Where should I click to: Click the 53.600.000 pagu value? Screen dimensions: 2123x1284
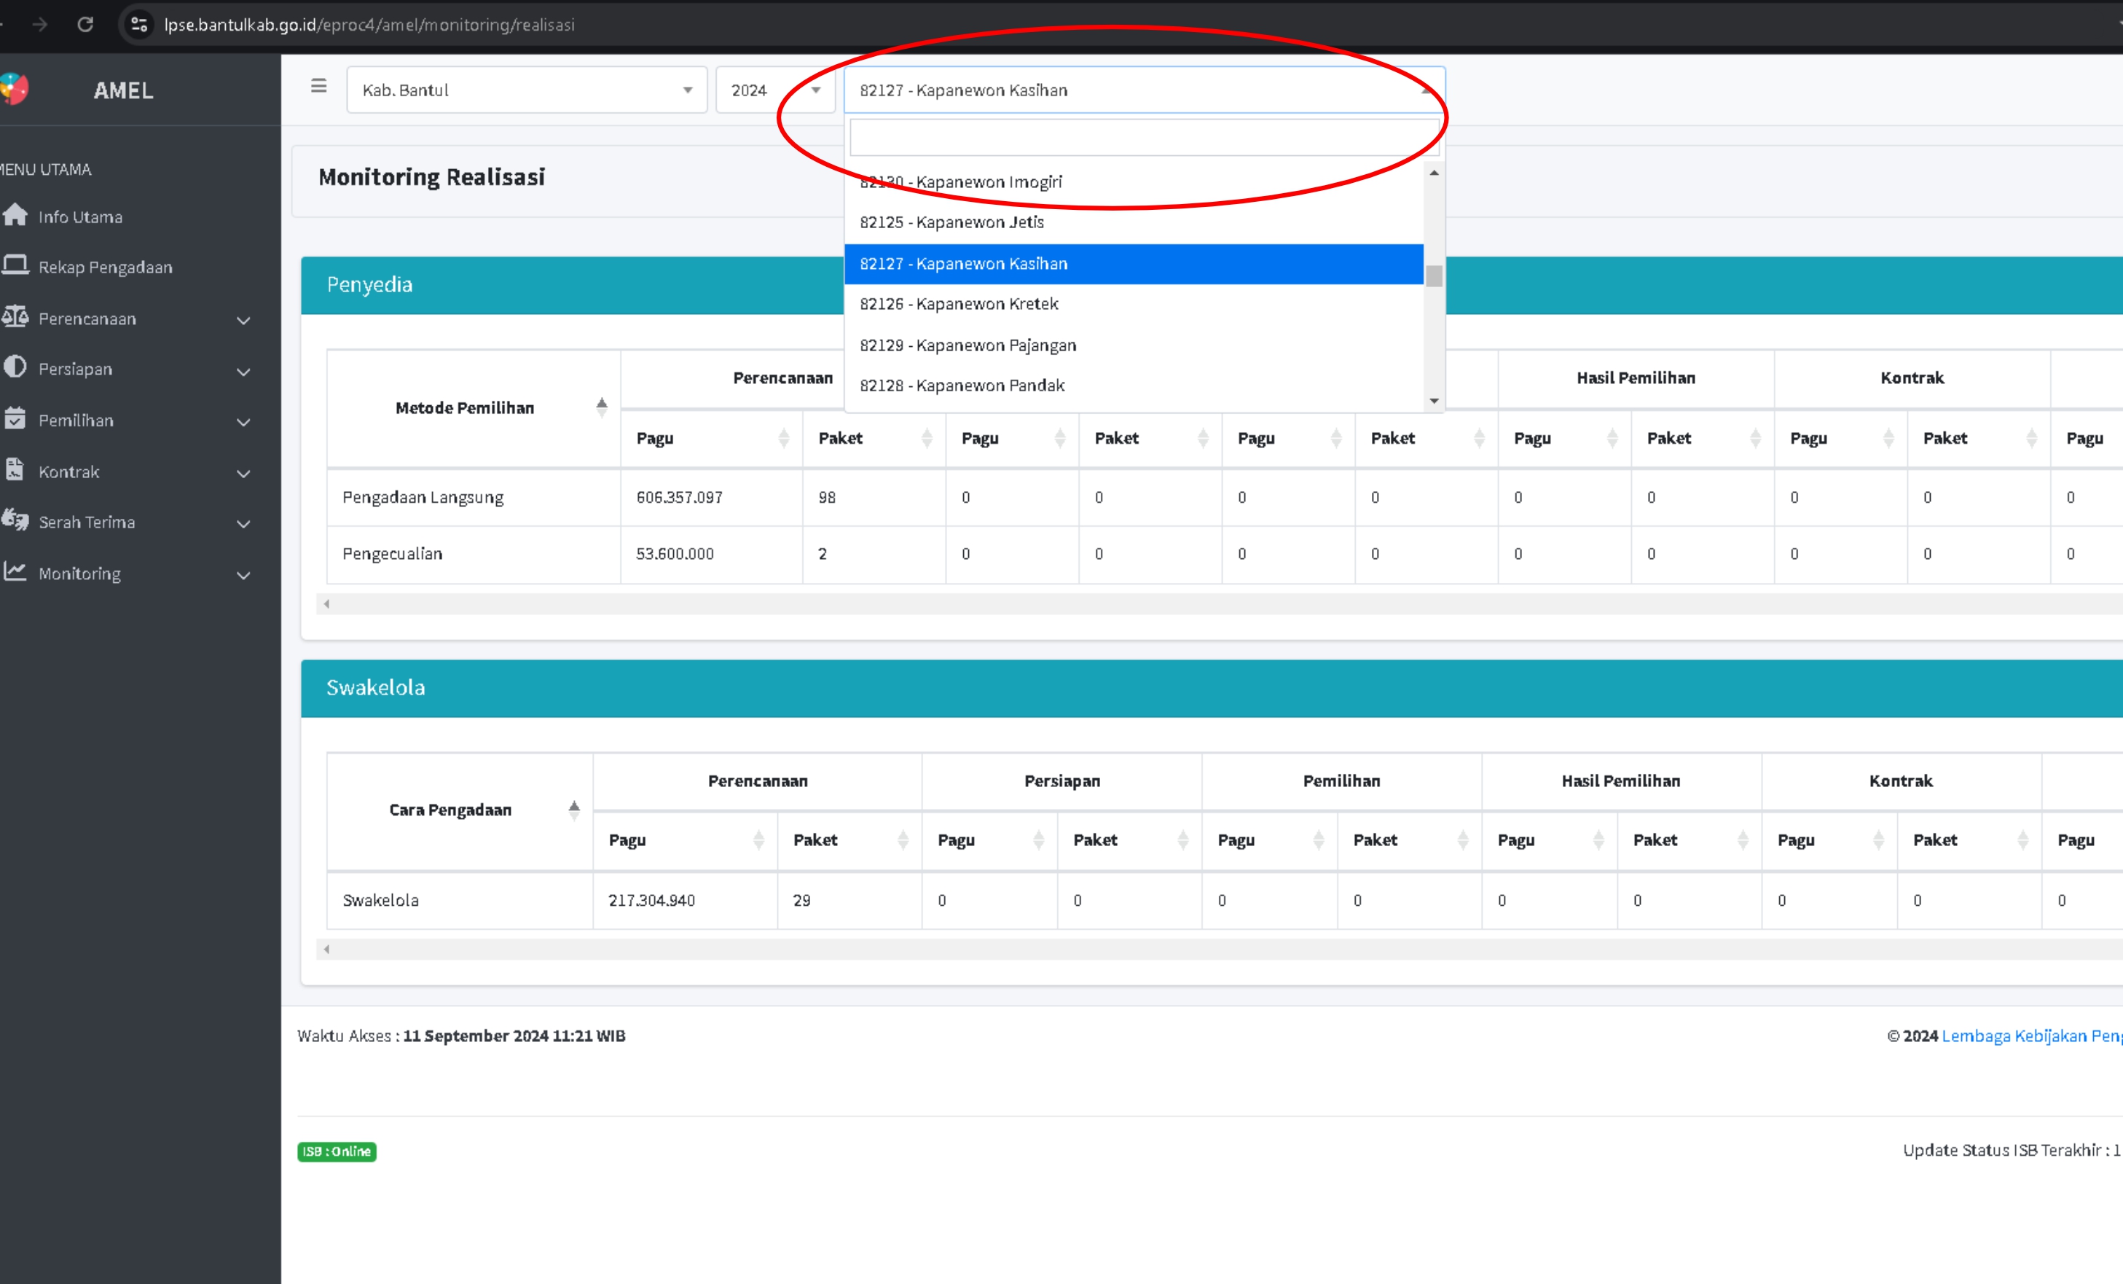(x=675, y=554)
